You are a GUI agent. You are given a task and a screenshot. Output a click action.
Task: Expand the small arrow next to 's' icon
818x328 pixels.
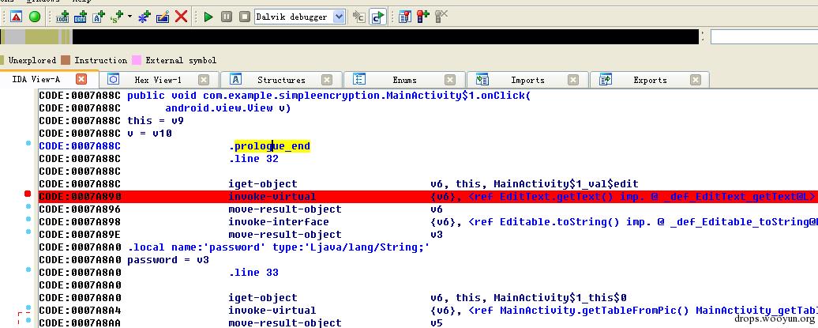click(130, 17)
